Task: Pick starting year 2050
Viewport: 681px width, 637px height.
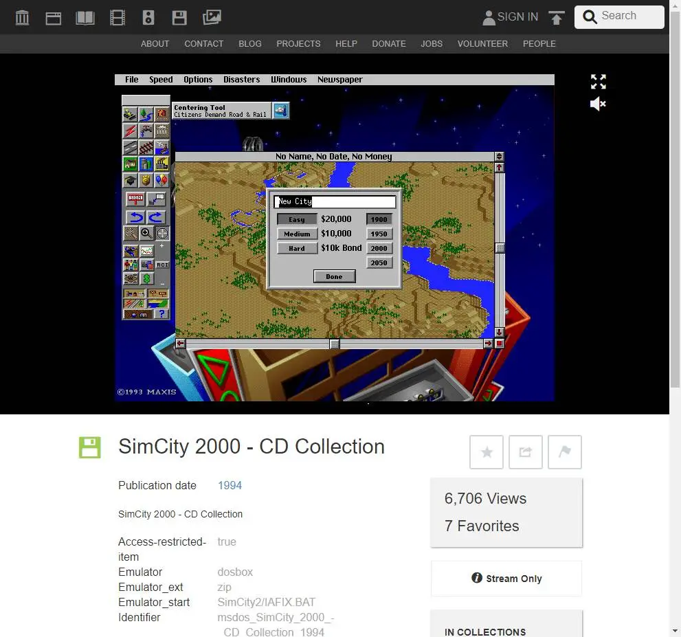Action: tap(379, 262)
